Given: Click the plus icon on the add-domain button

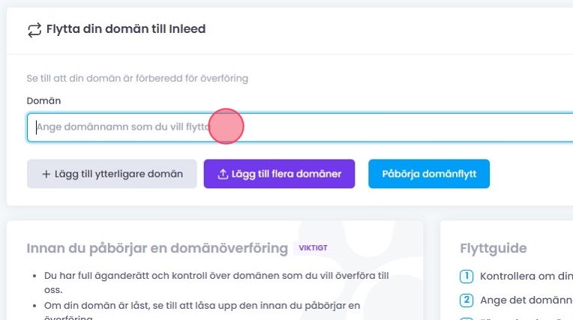Looking at the screenshot, I should pyautogui.click(x=46, y=174).
